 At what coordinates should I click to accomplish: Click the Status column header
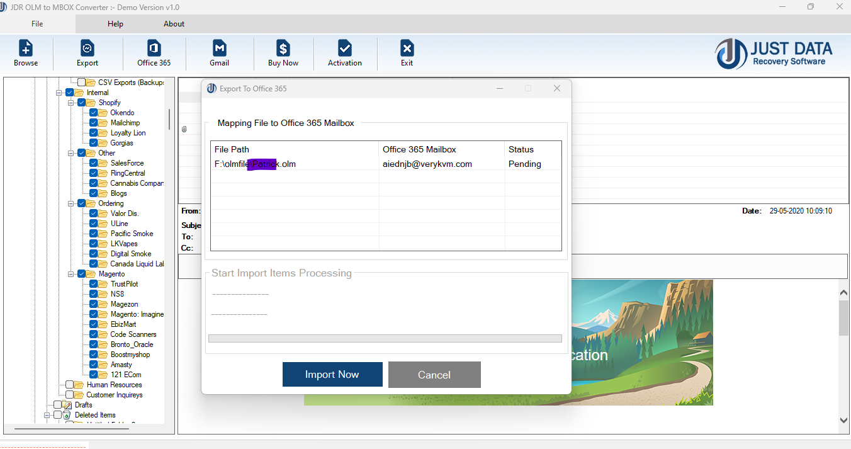[533, 149]
